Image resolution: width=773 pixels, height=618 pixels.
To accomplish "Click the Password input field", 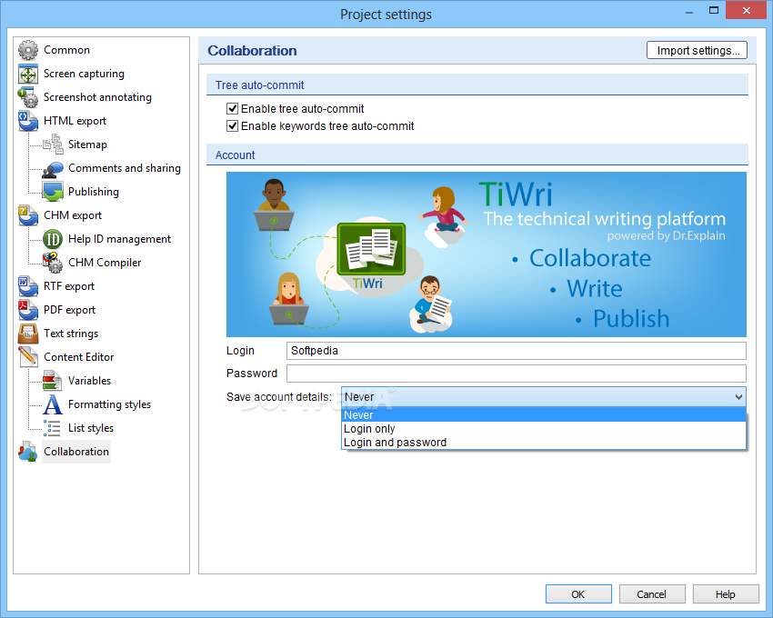I will tap(517, 374).
